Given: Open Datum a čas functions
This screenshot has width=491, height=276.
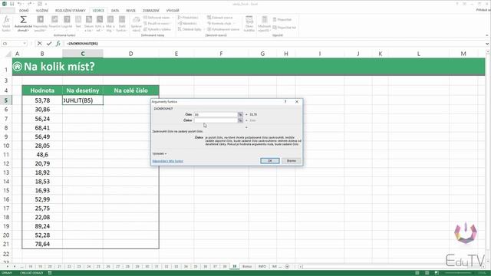Looking at the screenshot, I should click(89, 24).
